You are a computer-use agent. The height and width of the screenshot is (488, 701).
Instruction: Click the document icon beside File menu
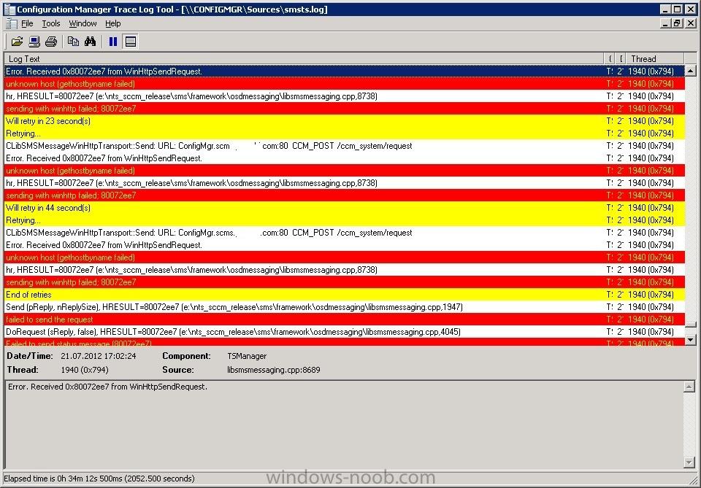(12, 23)
